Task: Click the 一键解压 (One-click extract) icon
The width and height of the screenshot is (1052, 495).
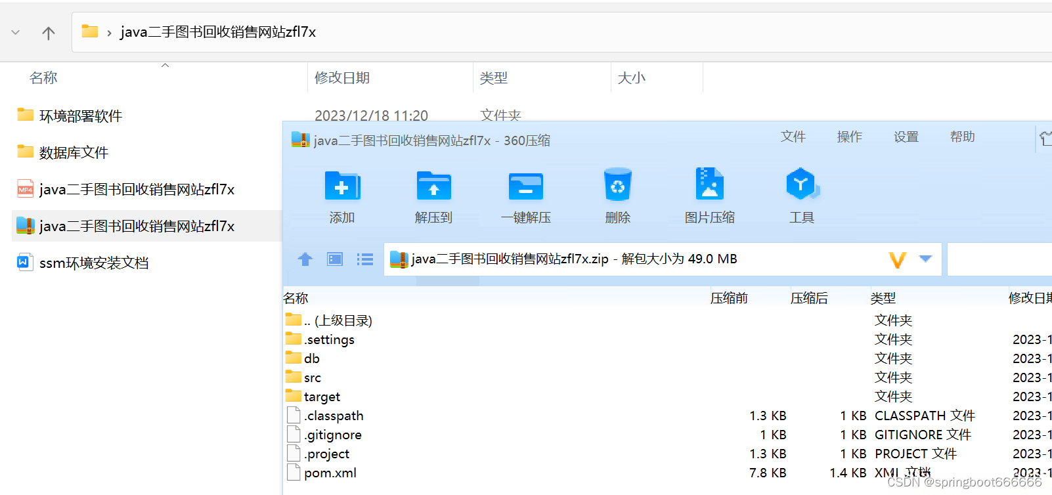Action: click(525, 186)
